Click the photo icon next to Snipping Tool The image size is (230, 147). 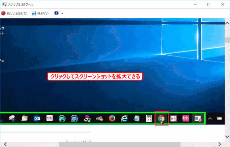(25, 119)
